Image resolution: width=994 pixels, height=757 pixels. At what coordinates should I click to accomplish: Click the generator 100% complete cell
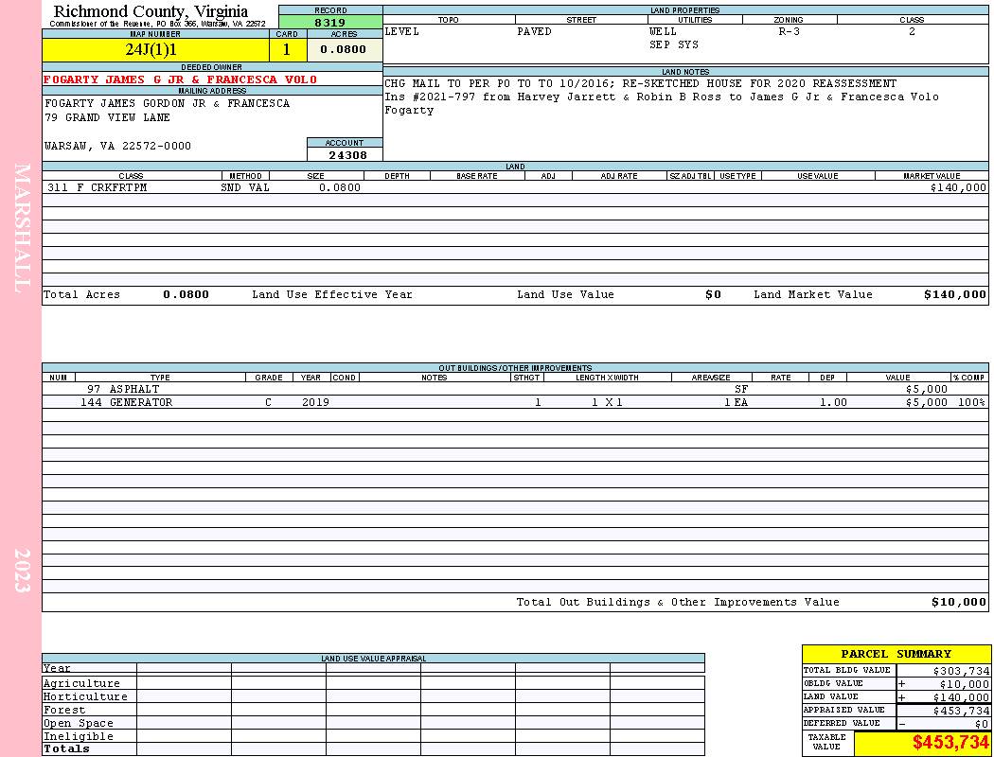[x=972, y=402]
